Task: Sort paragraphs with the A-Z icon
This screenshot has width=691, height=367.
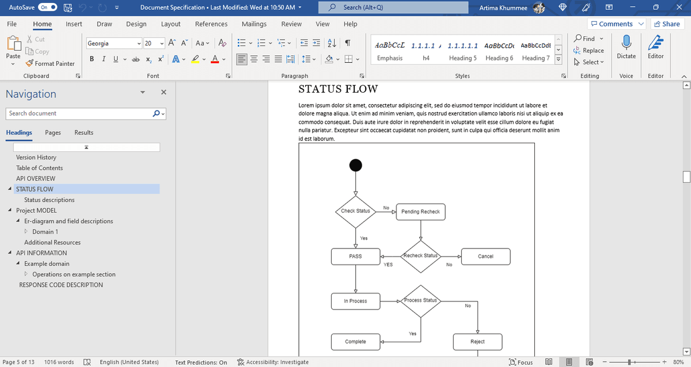Action: click(x=333, y=44)
